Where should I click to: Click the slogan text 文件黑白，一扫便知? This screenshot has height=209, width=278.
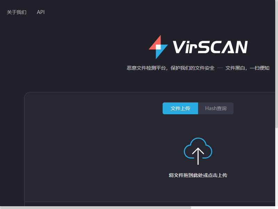pyautogui.click(x=247, y=68)
